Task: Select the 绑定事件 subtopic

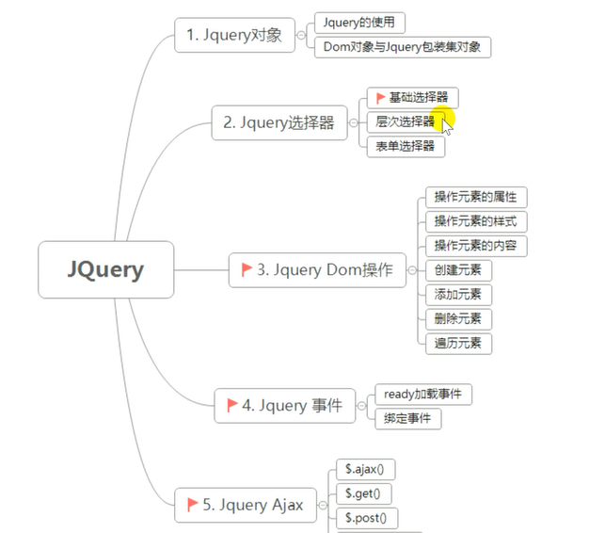Action: pos(408,419)
